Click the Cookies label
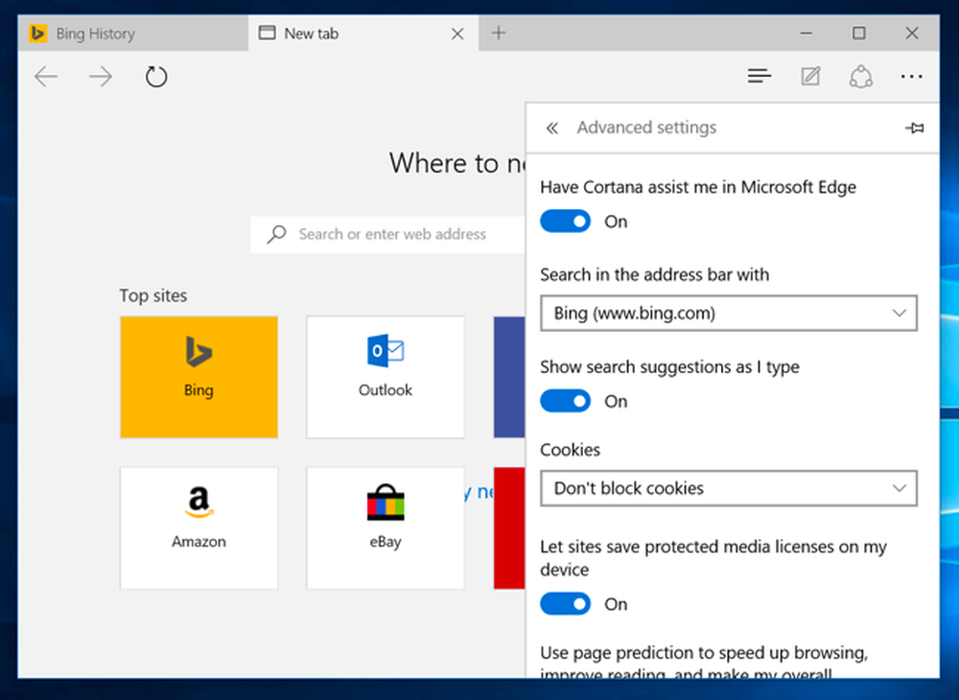This screenshot has width=959, height=700. [570, 450]
